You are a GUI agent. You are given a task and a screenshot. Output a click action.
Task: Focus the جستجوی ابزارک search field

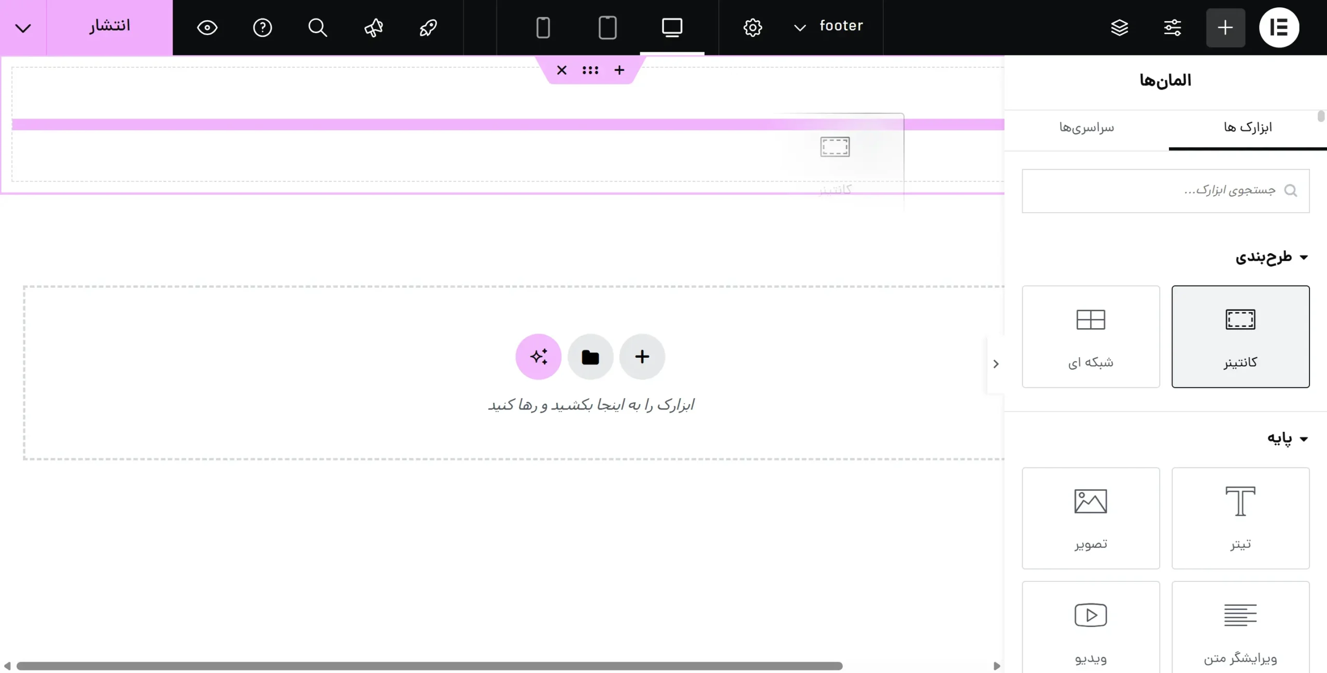coord(1165,191)
